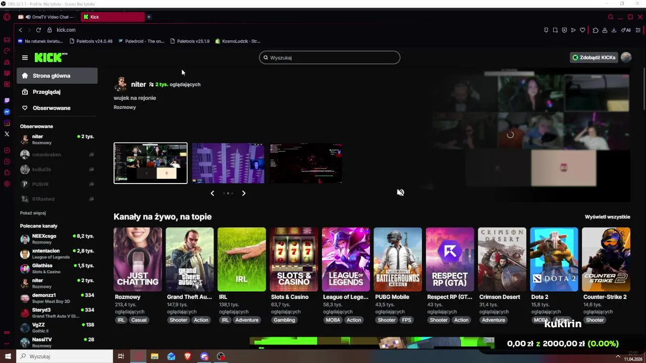Open Kick user avatar menu

click(x=626, y=57)
